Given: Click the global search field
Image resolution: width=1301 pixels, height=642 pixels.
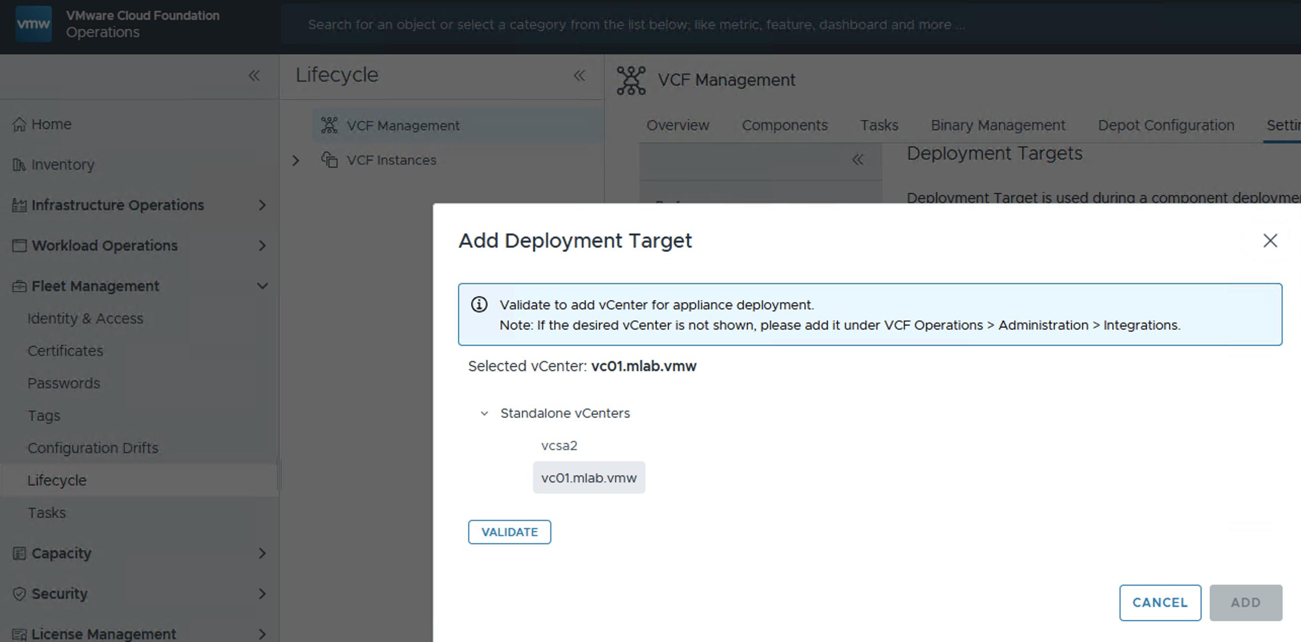Looking at the screenshot, I should coord(636,24).
